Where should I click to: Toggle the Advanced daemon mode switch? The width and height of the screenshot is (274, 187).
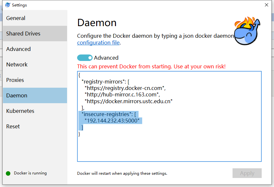tap(85, 58)
